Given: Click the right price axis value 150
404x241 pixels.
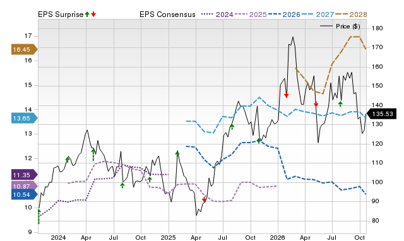Looking at the screenshot, I should tap(377, 86).
